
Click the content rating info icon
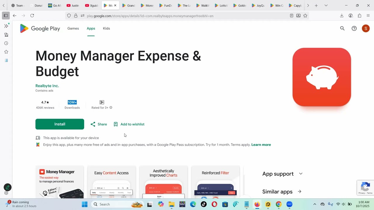click(111, 108)
